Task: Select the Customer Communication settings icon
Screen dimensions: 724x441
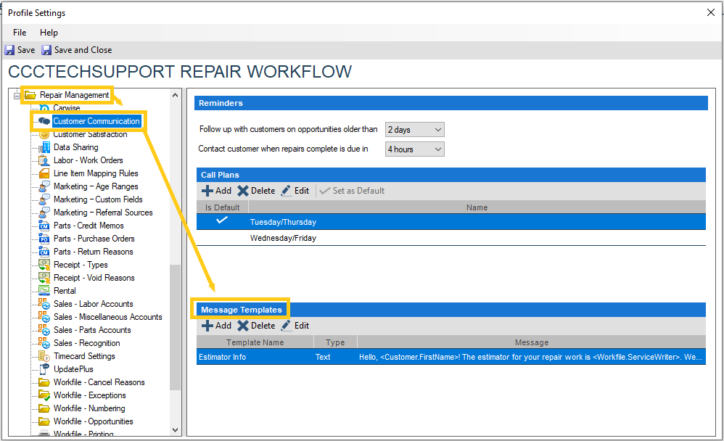Action: tap(44, 121)
